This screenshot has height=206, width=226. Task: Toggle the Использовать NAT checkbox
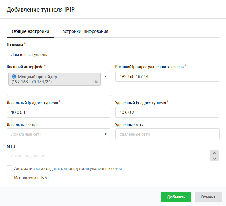tap(9, 178)
